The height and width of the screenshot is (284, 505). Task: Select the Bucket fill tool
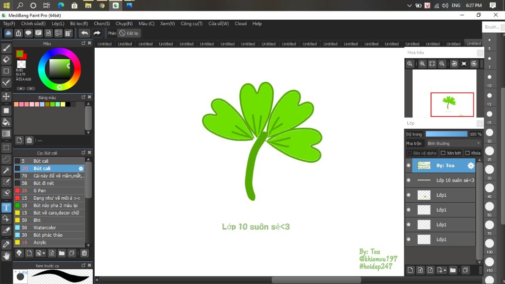(x=6, y=122)
